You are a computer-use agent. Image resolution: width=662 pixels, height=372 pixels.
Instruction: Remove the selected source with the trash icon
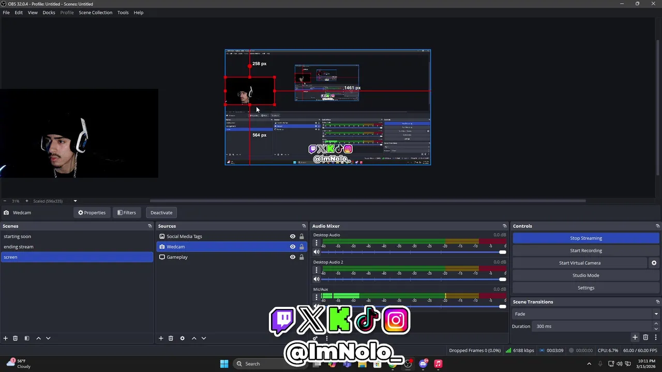tap(171, 338)
